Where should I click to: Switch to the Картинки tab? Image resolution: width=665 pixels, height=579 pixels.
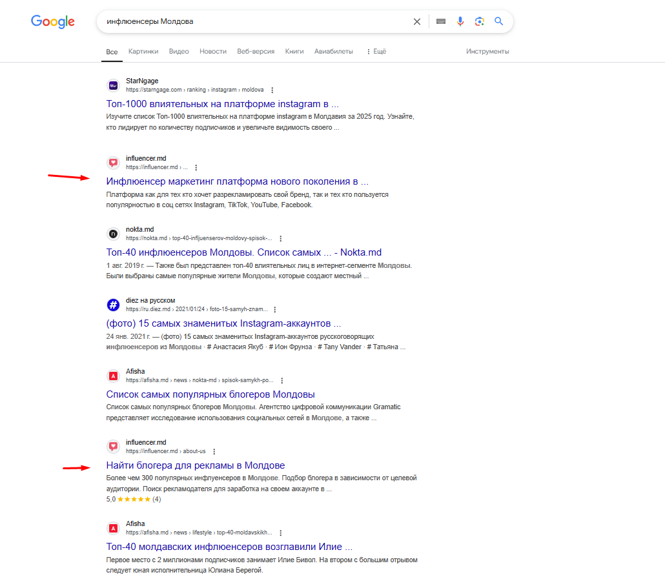pyautogui.click(x=143, y=51)
